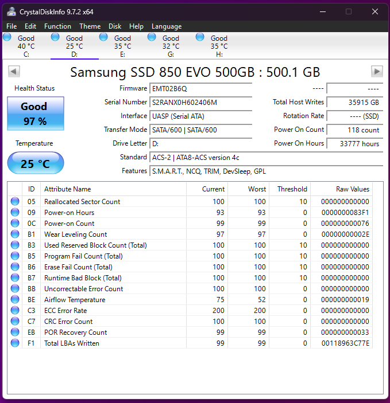Click the Current column header
Viewport: 390px width, 403px height.
coord(207,189)
